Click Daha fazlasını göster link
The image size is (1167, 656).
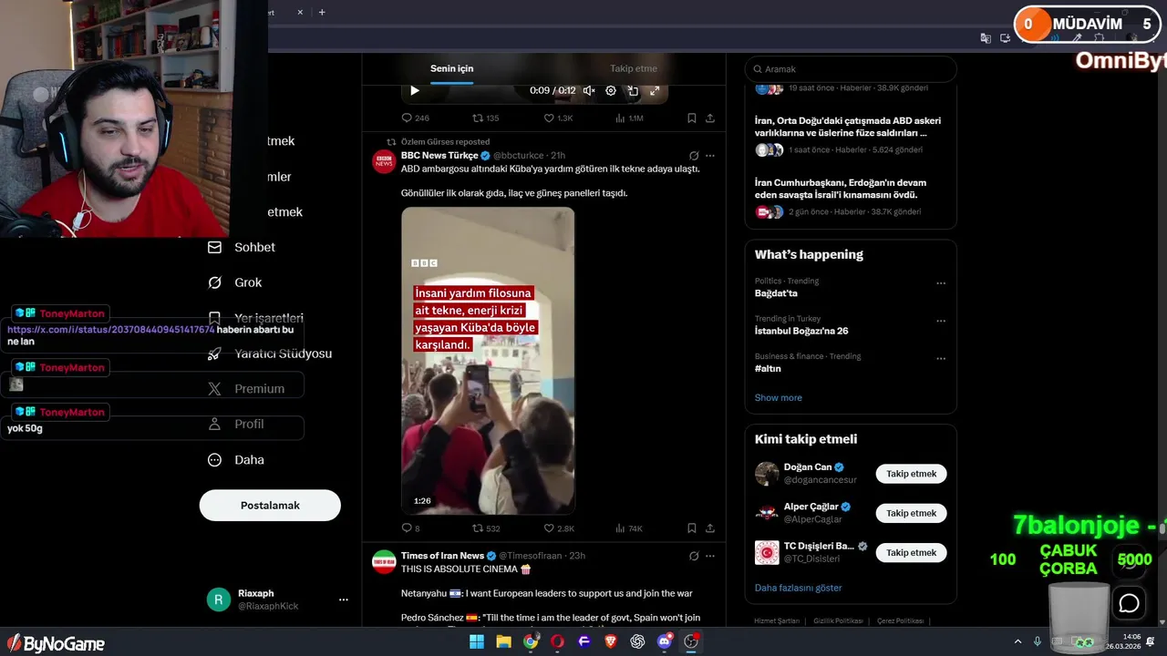798,588
